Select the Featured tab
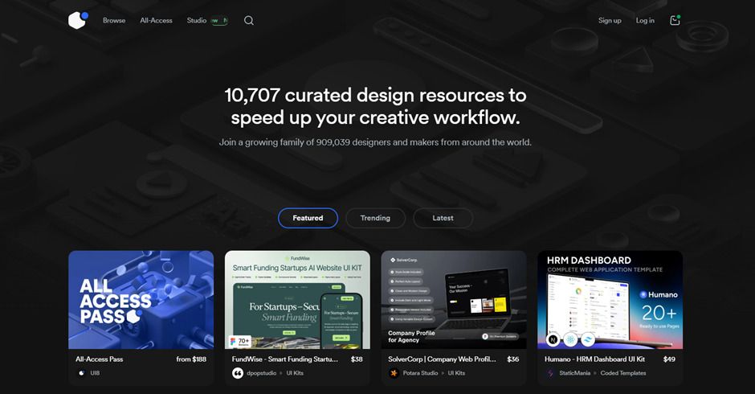The width and height of the screenshot is (755, 394). click(308, 218)
